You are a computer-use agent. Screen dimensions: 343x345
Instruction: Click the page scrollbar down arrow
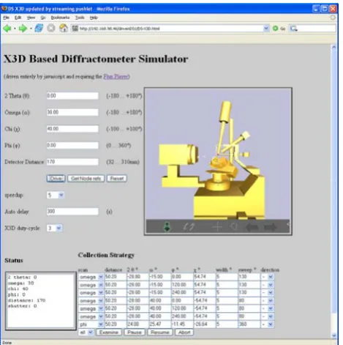tap(334, 335)
